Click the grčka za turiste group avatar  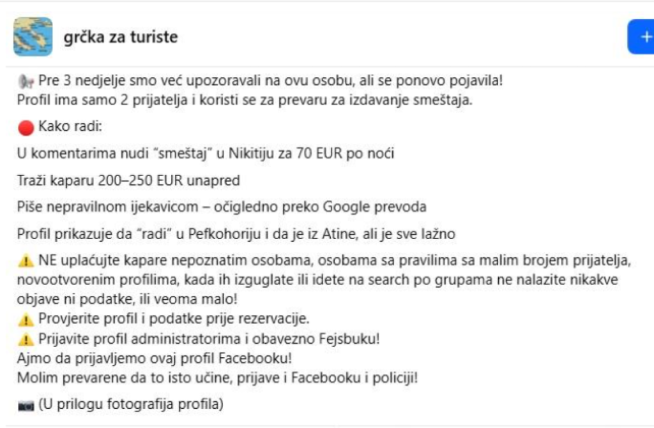point(33,37)
